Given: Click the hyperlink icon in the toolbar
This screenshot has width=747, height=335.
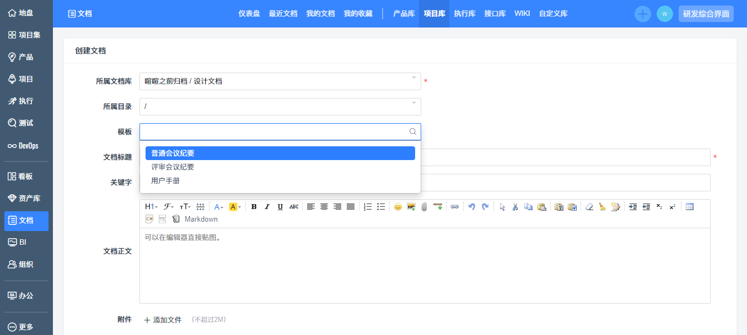Looking at the screenshot, I should point(454,207).
